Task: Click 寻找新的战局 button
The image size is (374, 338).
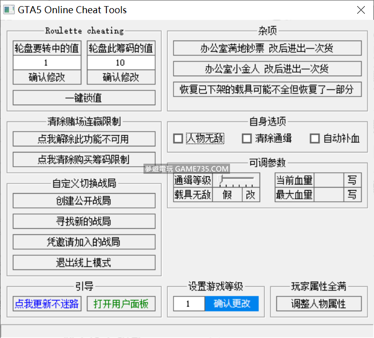Action: pos(84,222)
